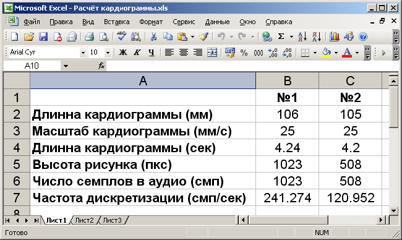Image resolution: width=402 pixels, height=240 pixels.
Task: Activate Format Painter brush icon
Action: pos(203,36)
